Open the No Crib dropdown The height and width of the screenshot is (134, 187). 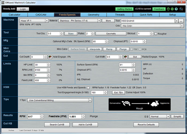152,26
